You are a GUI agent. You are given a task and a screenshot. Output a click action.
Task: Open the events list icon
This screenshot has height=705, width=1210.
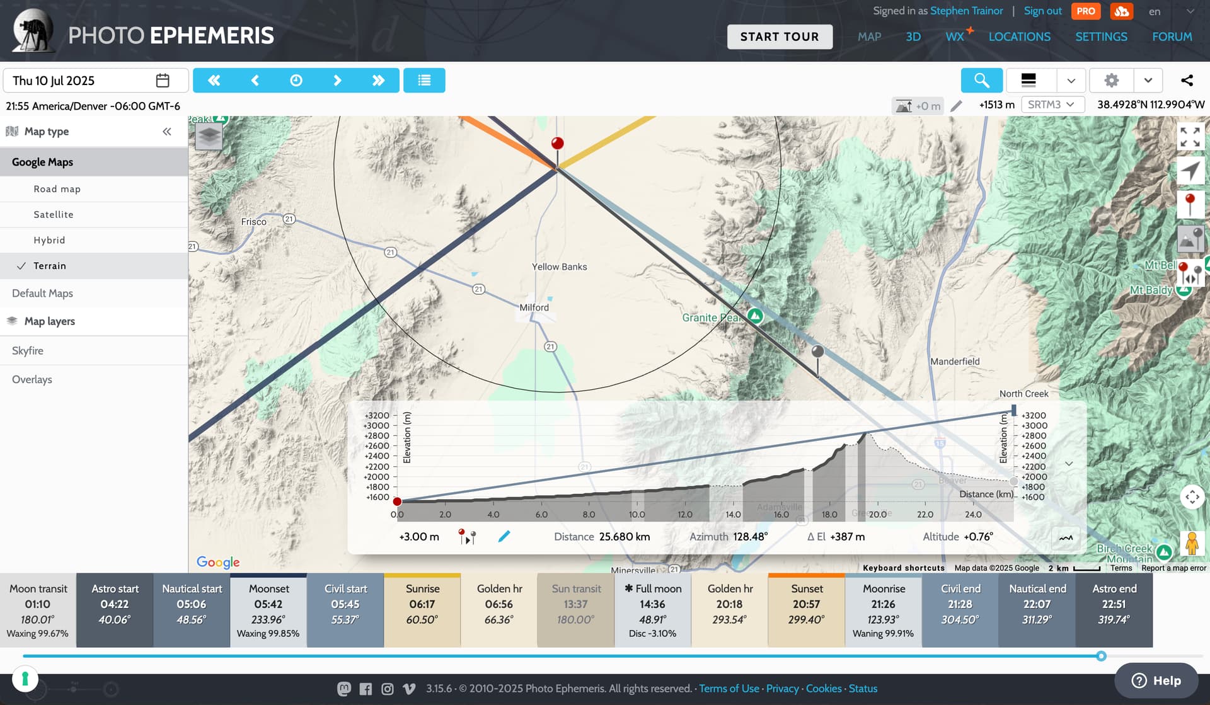(x=424, y=80)
